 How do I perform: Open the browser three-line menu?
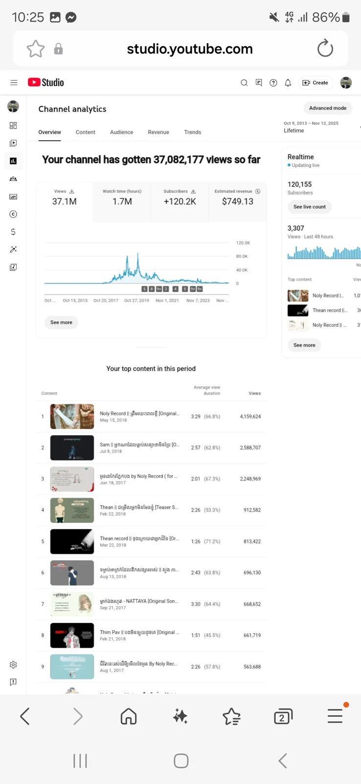(x=335, y=716)
